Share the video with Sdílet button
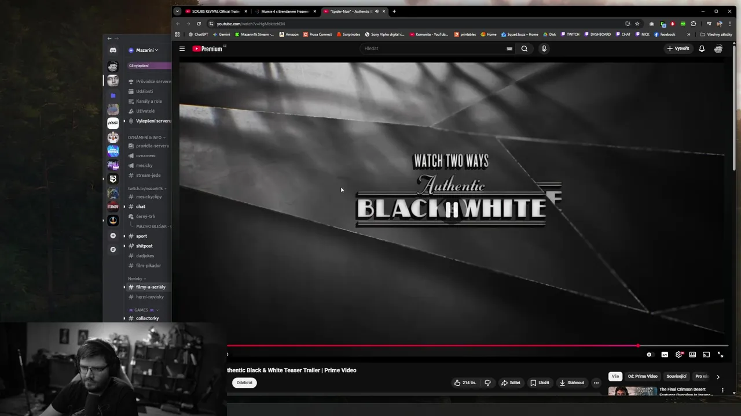Image resolution: width=741 pixels, height=416 pixels. 511,382
